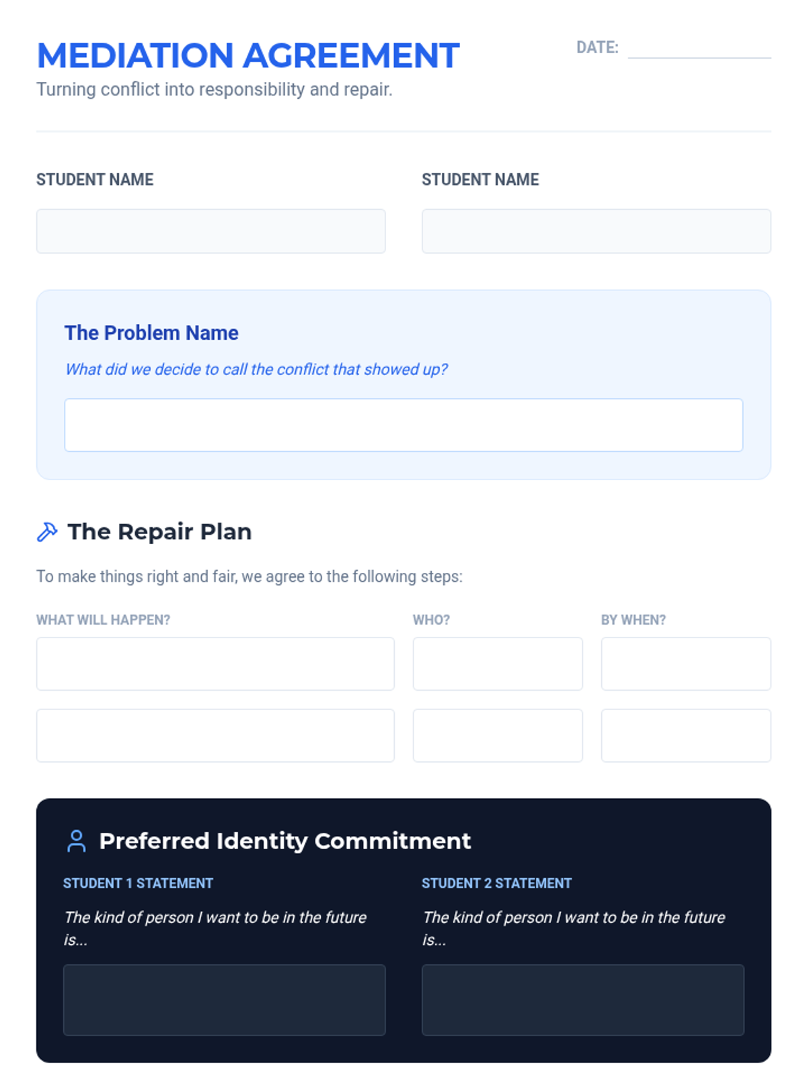Click the Mediation Agreement title heading

tap(248, 56)
